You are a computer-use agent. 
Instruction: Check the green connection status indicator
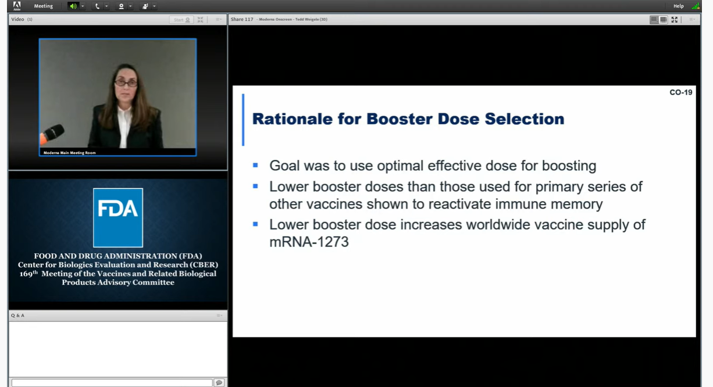tap(696, 6)
